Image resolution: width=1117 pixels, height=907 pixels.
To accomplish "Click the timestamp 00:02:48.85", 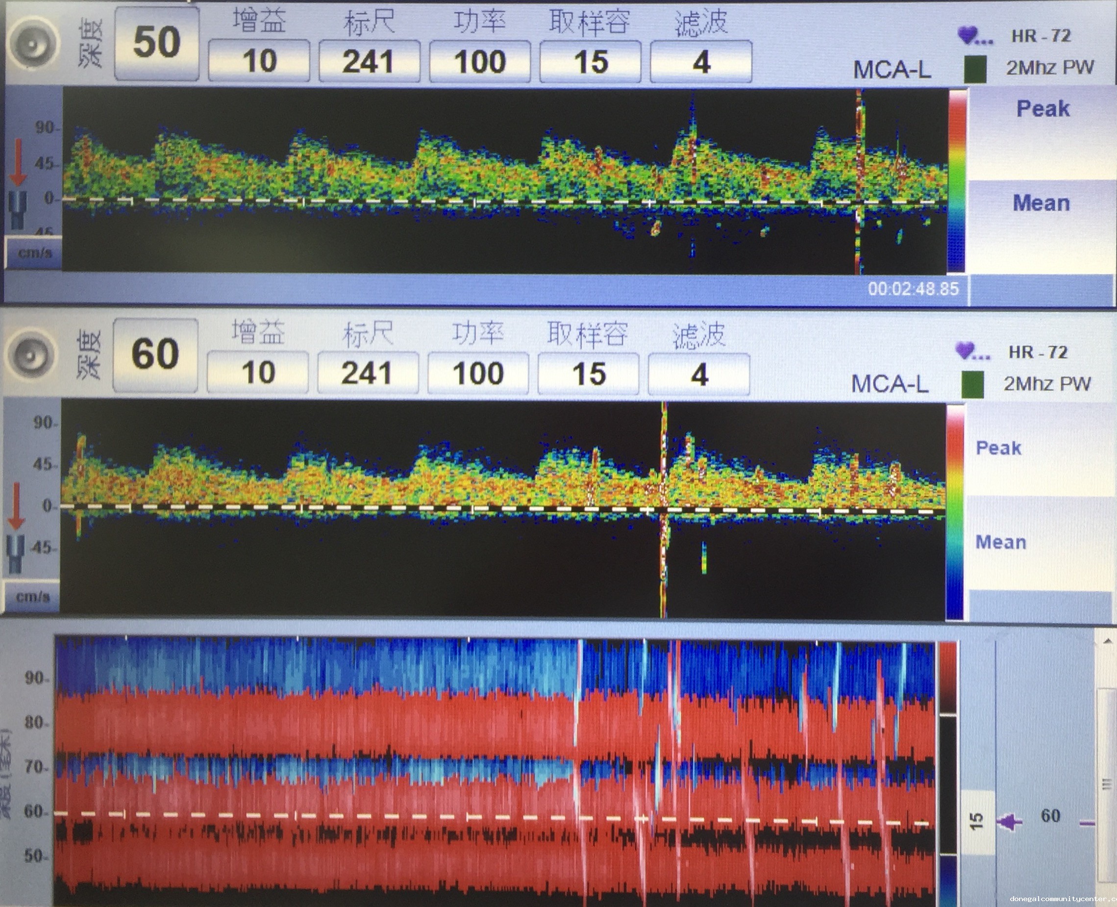I will pos(913,289).
